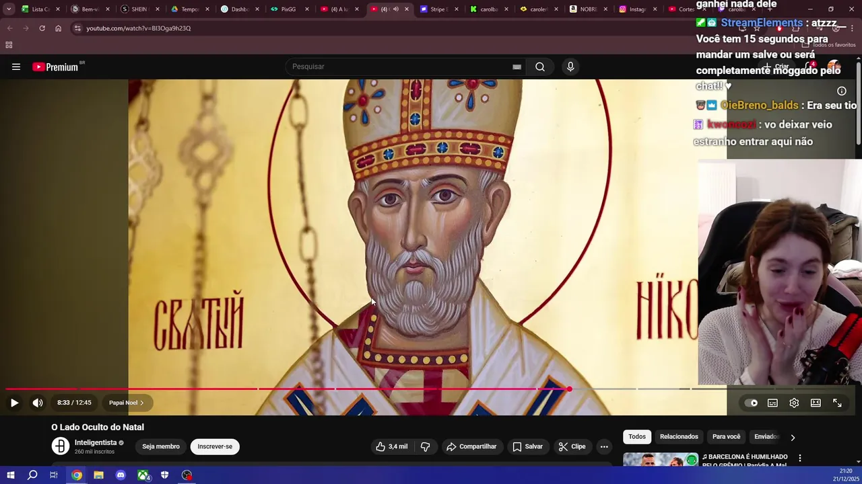Click the StreamElements name in chat overlay
Viewport: 862px width, 484px height.
tap(762, 23)
